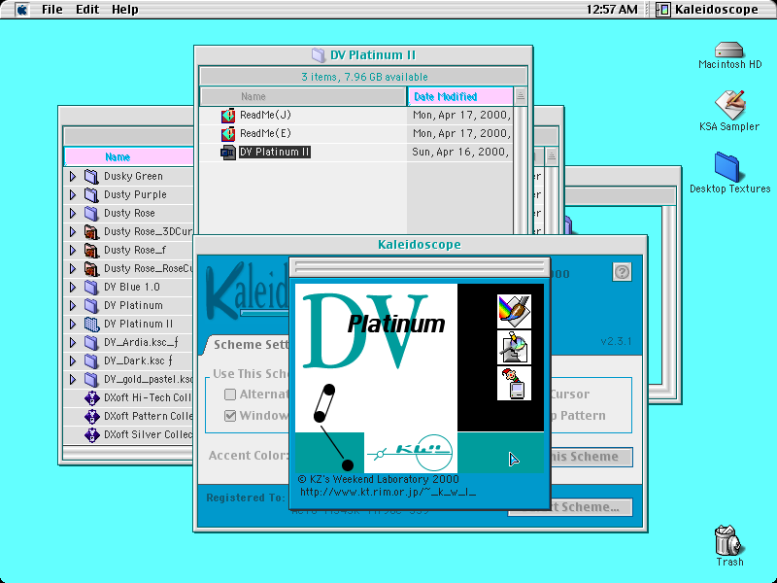Click '3 items, 7.96 GB available' status text
The height and width of the screenshot is (583, 777).
click(364, 77)
